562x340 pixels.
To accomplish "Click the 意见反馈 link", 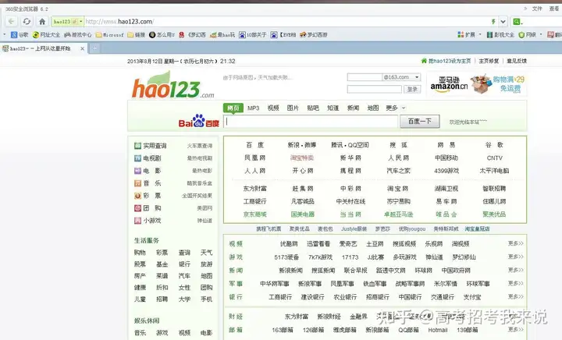I will [x=517, y=61].
